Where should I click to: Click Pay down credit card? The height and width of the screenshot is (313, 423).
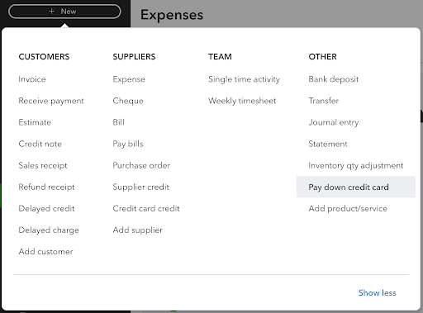coord(356,187)
